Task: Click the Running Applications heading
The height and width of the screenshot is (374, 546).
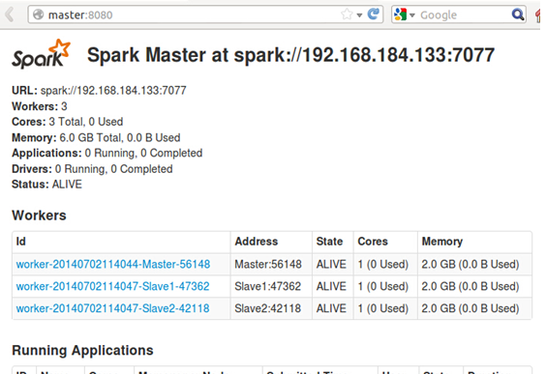Action: [x=82, y=351]
